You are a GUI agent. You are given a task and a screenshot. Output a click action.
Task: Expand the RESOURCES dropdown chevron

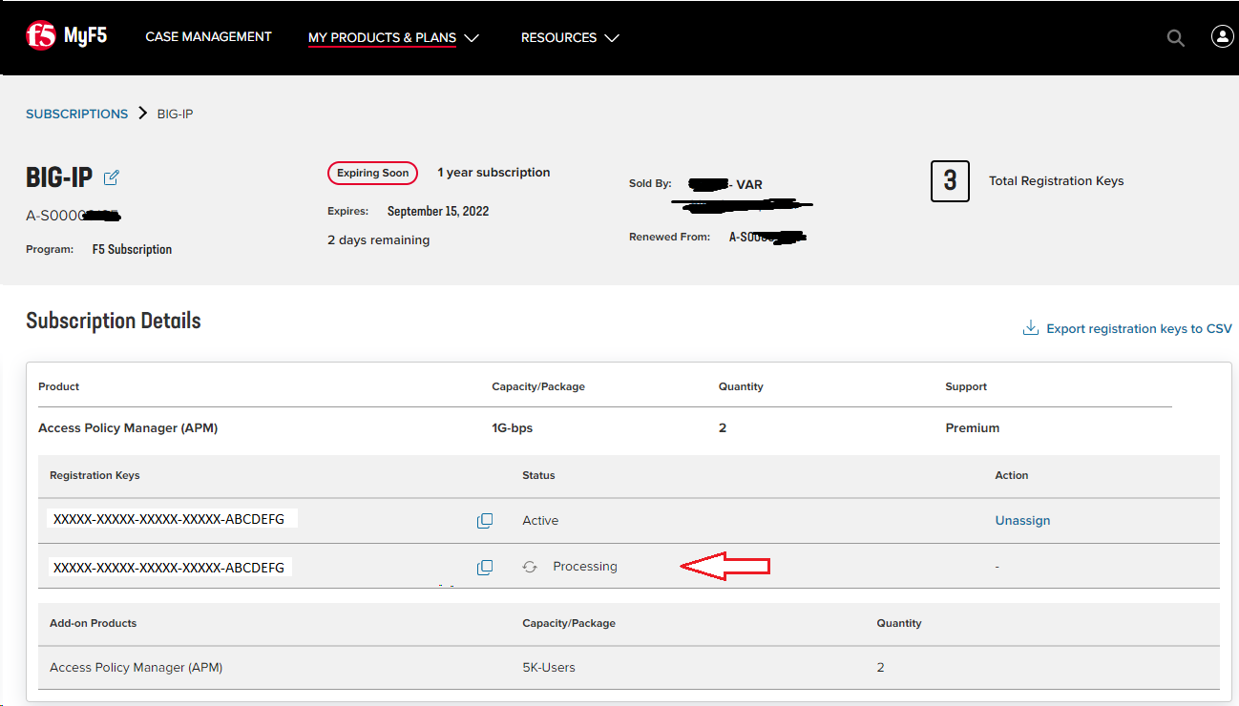612,38
